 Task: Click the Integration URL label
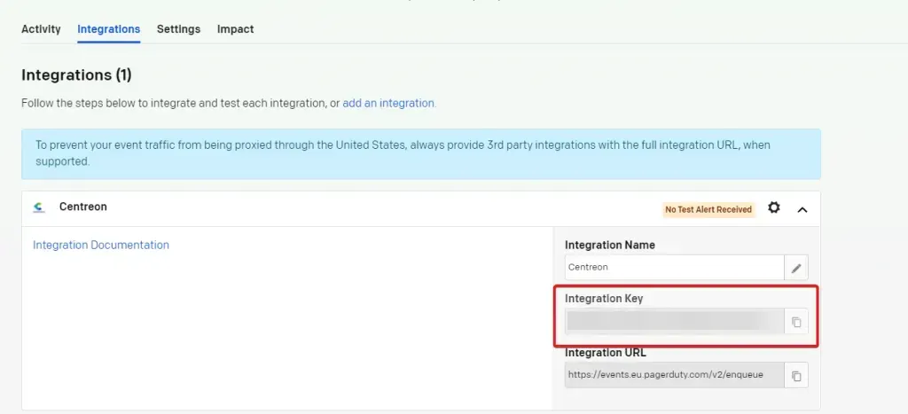point(605,353)
